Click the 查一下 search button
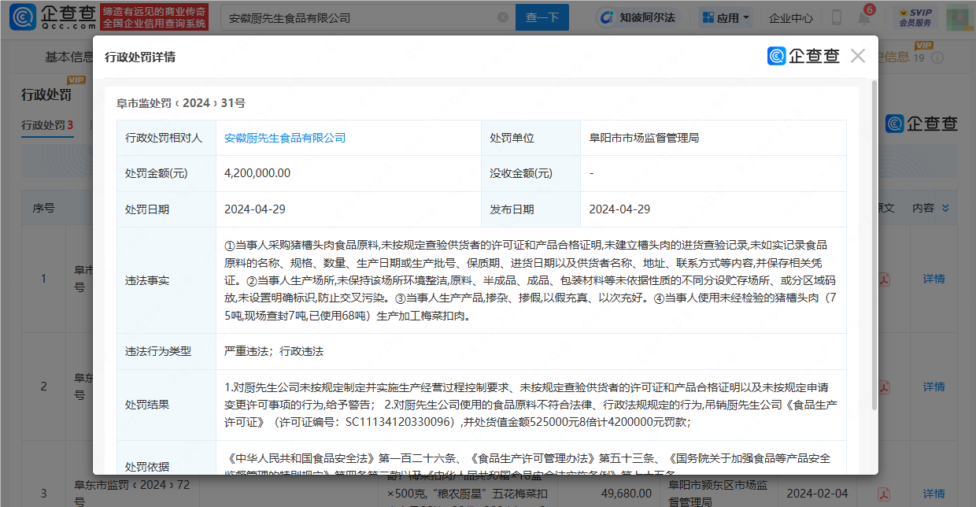This screenshot has height=507, width=976. point(542,17)
